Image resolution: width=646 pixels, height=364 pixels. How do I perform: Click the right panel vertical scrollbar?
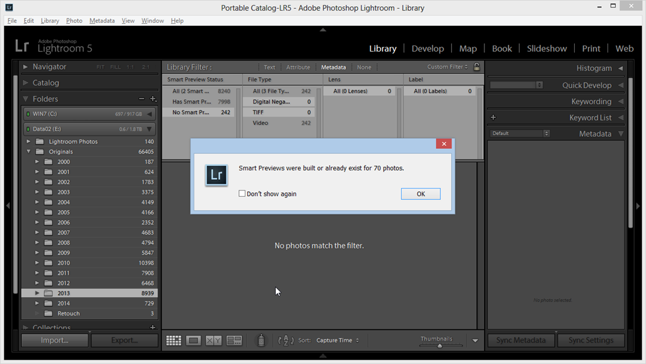[630, 151]
